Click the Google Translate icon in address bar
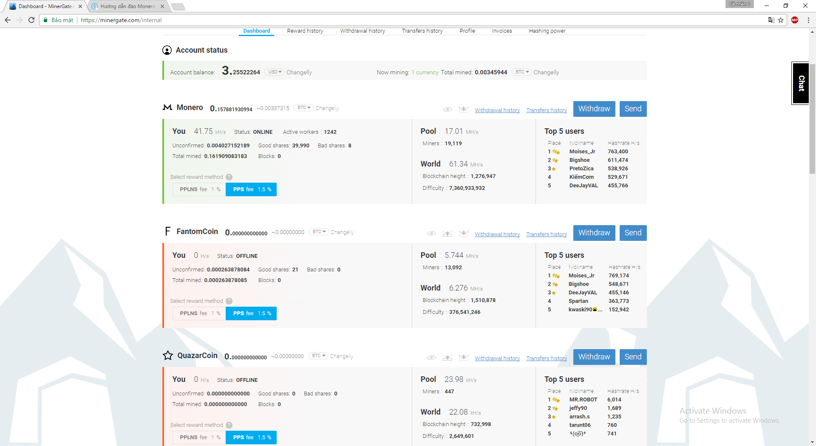The image size is (816, 446). pyautogui.click(x=771, y=20)
